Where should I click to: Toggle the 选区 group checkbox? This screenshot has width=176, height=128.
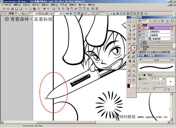141,42
